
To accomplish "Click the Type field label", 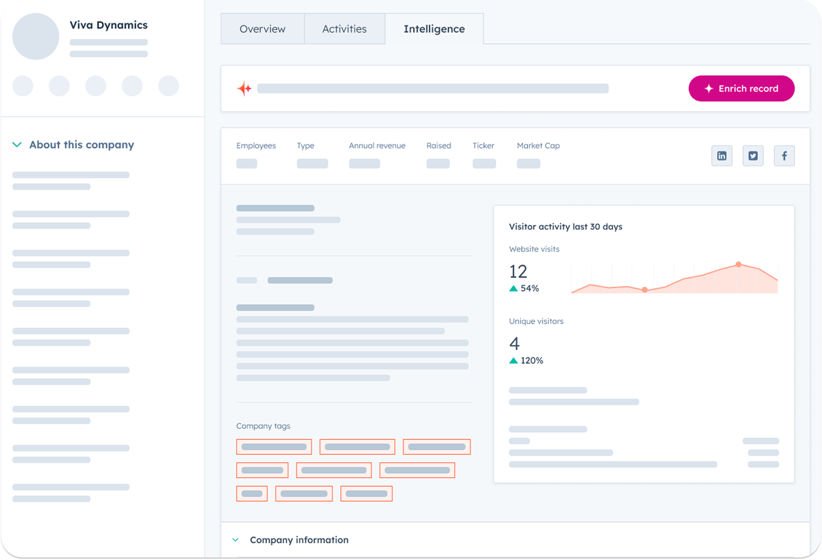I will [x=305, y=145].
